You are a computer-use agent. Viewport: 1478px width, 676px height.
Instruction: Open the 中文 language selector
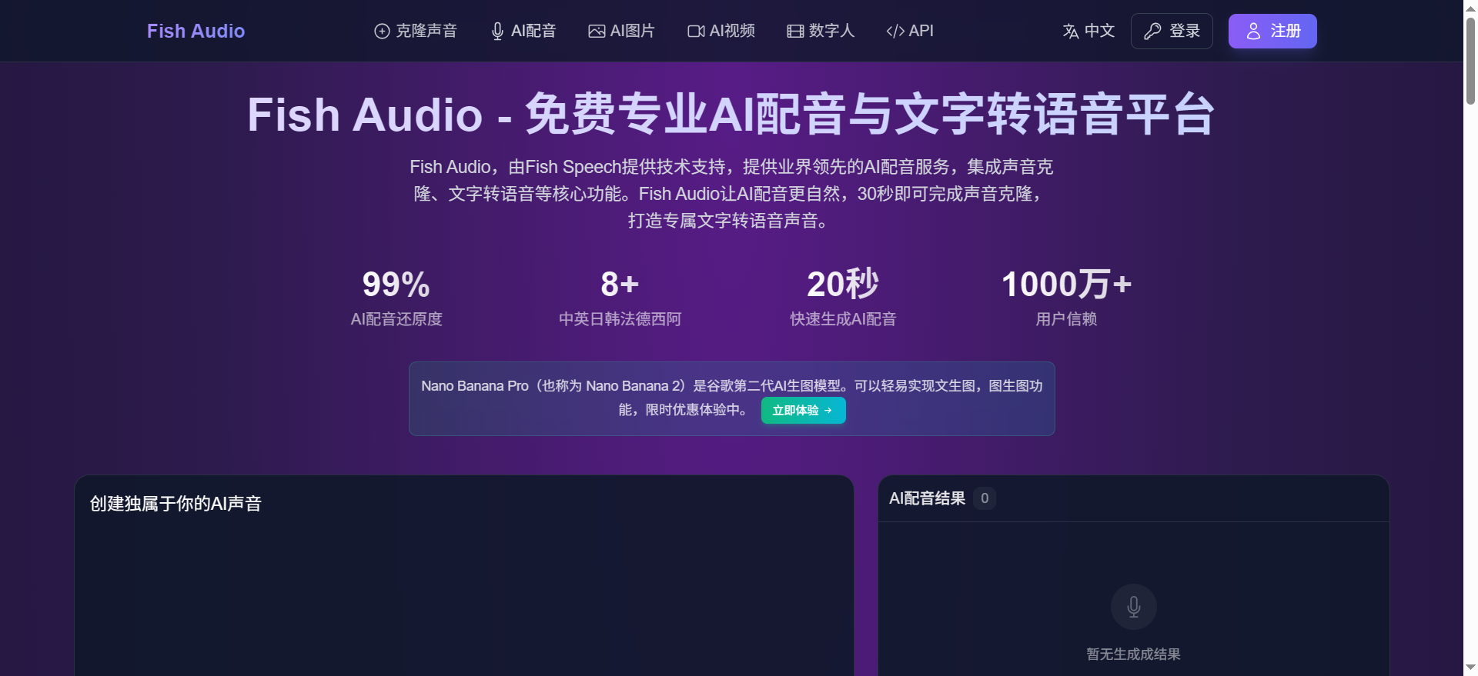tap(1088, 31)
